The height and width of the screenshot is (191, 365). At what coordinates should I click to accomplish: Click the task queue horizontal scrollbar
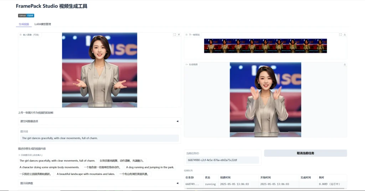point(265,189)
